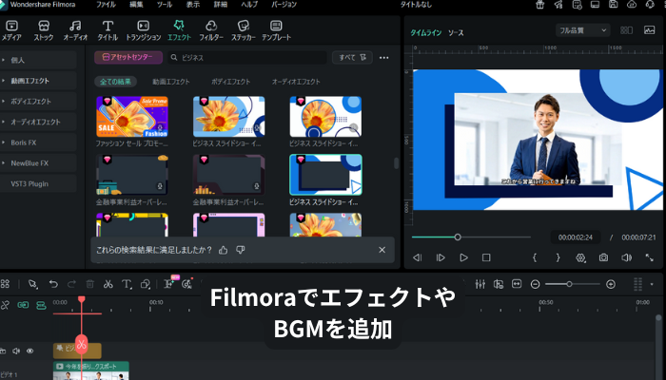Open the ヘルプ menu

coord(249,5)
